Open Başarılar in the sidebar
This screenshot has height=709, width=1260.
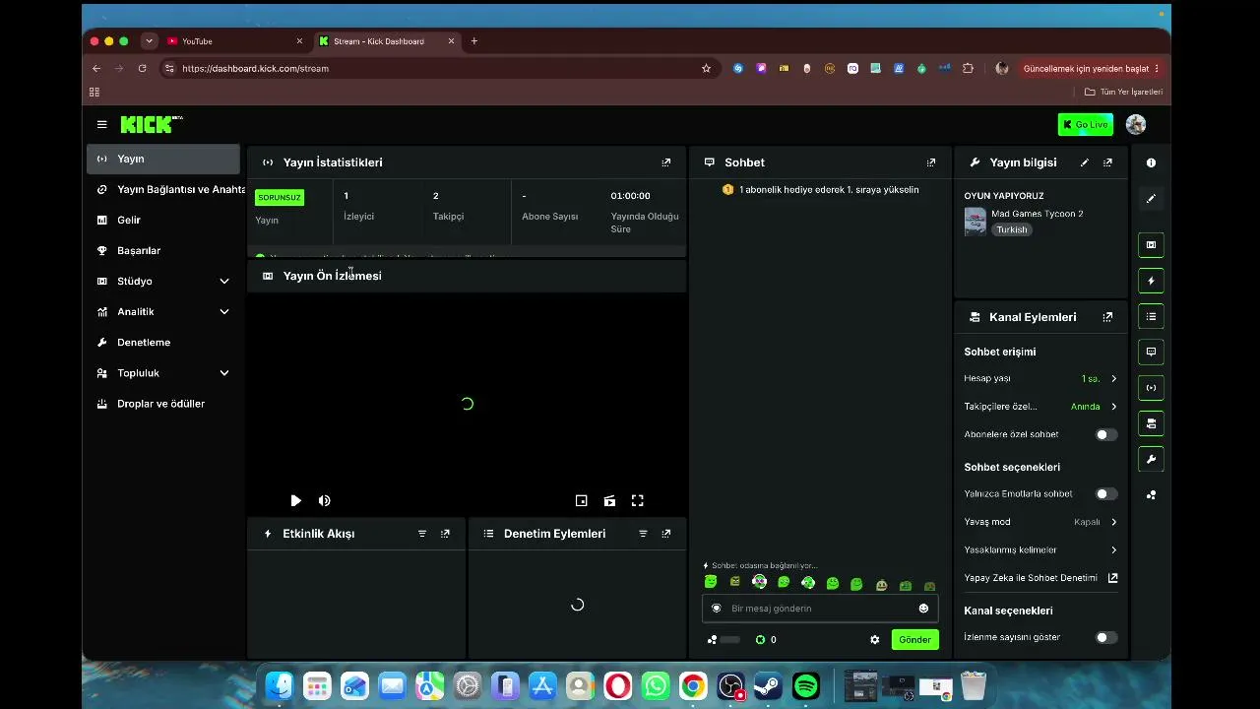163,251
